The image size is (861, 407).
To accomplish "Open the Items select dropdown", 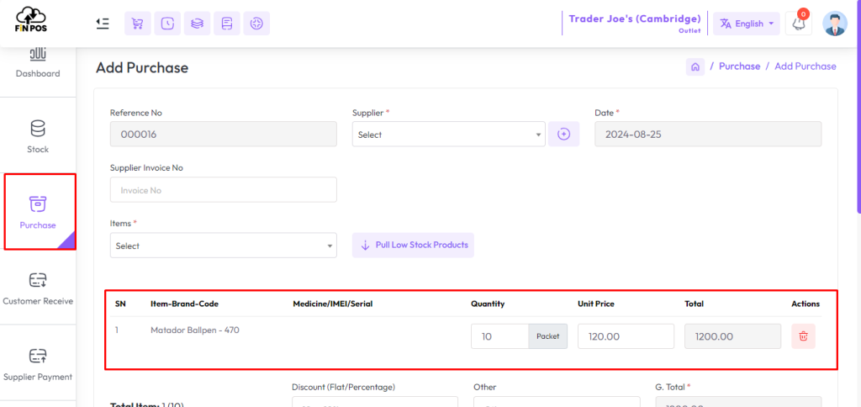I will click(224, 246).
